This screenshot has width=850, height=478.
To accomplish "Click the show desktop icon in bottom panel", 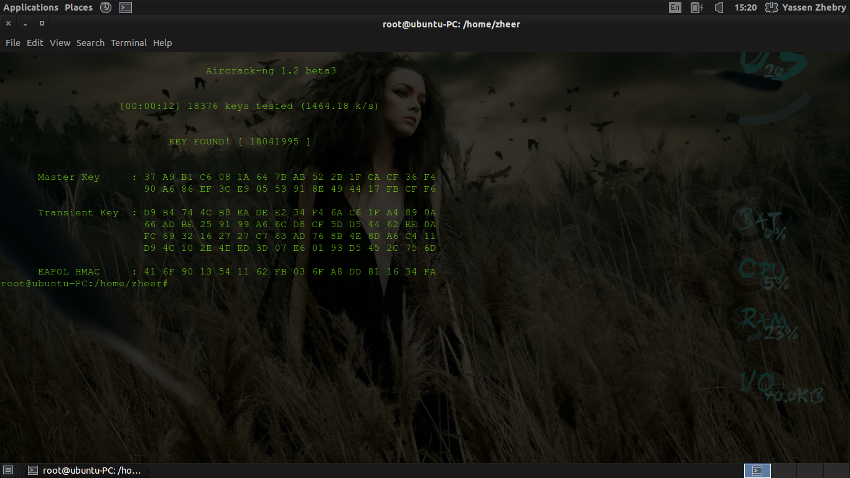I will click(8, 470).
